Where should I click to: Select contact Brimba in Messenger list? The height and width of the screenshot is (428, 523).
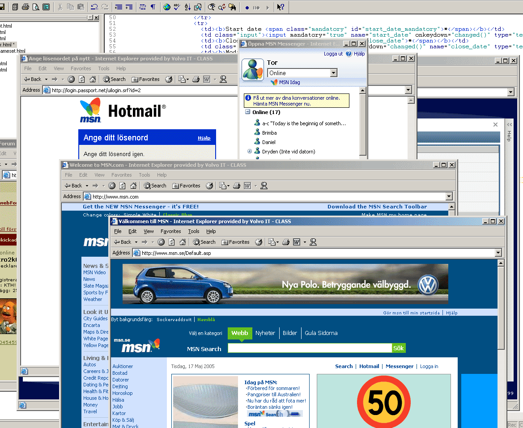[269, 133]
